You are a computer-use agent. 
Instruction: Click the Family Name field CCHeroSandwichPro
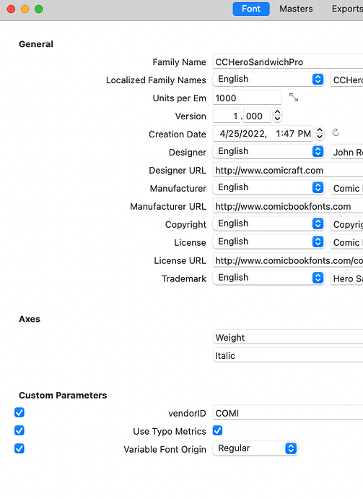(x=288, y=61)
